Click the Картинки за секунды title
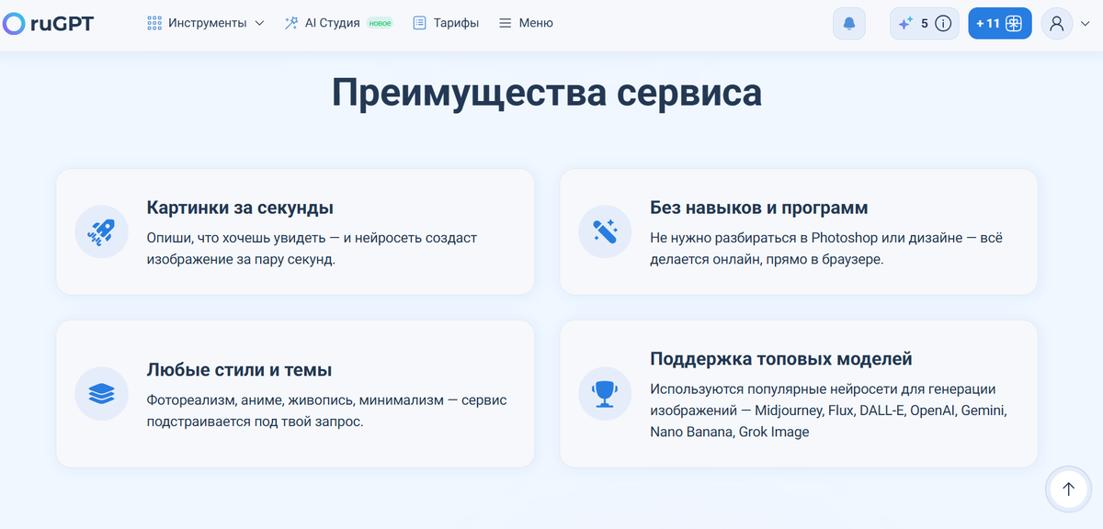Image resolution: width=1103 pixels, height=529 pixels. pyautogui.click(x=240, y=208)
